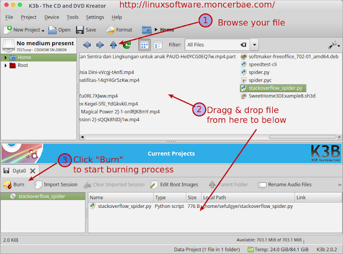Sort project files by Size column

(193, 198)
